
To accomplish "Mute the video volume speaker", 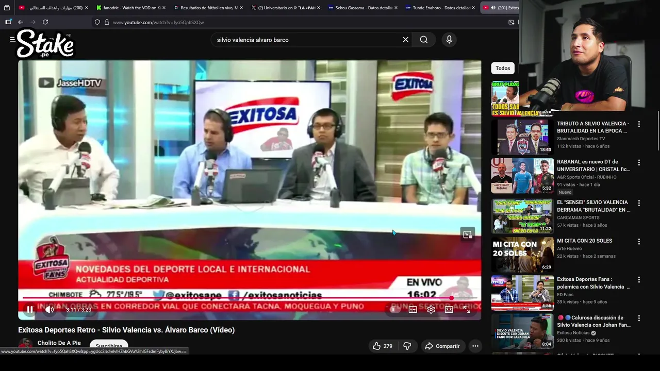I will tap(49, 310).
